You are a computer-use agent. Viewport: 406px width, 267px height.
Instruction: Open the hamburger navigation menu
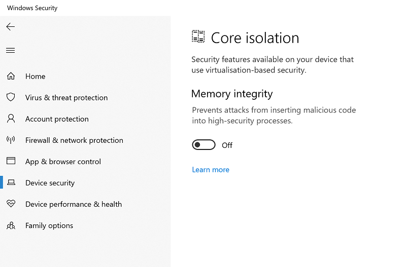coord(10,50)
